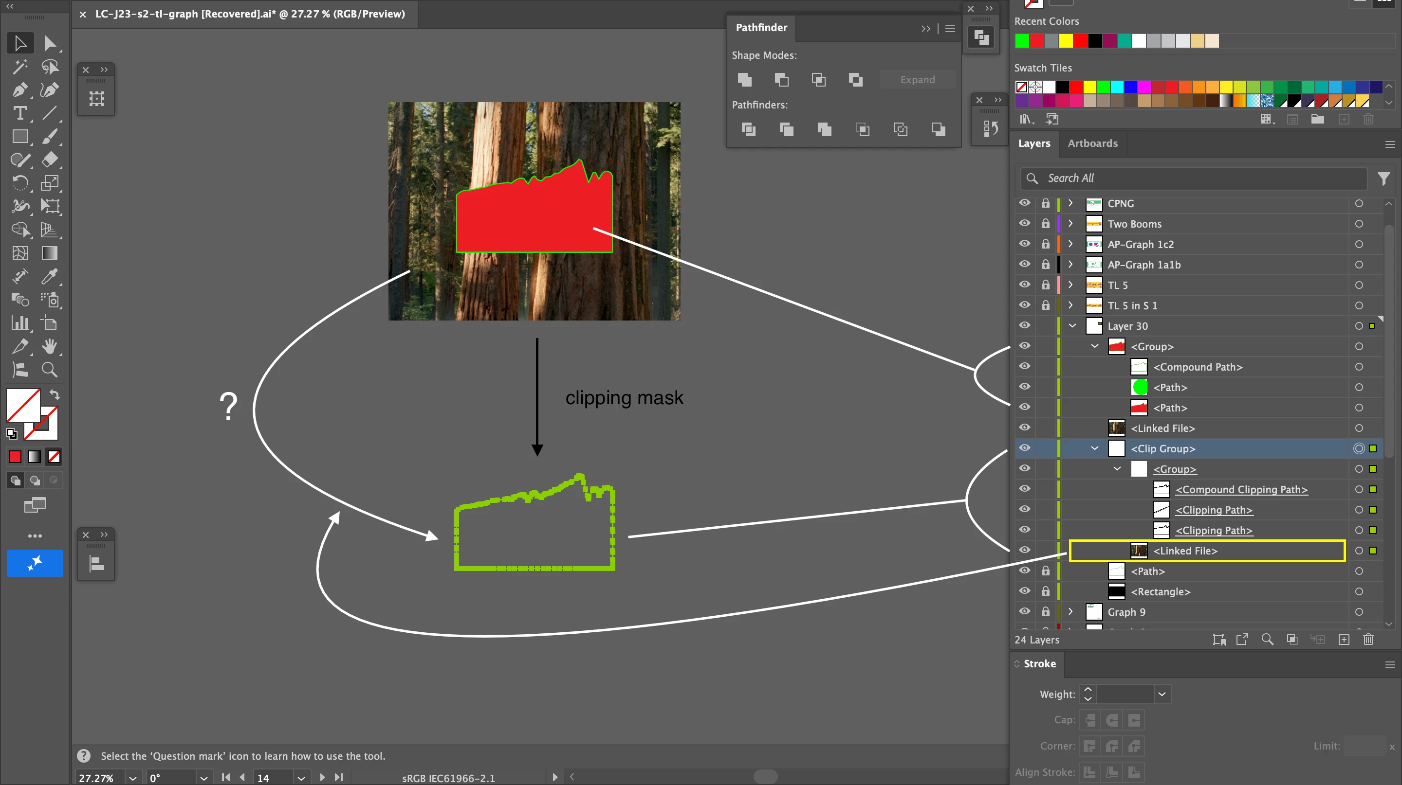Hide the Two Booms layer
This screenshot has height=785, width=1402.
1024,223
